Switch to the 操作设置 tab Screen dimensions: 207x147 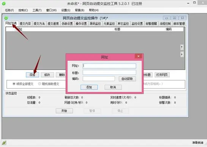tap(81, 24)
